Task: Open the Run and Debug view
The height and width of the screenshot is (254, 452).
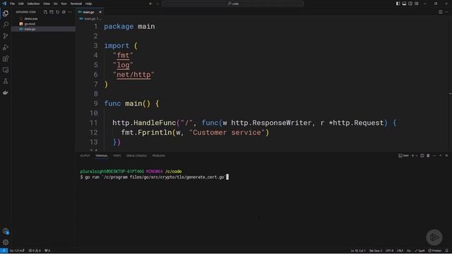Action: tap(6, 47)
